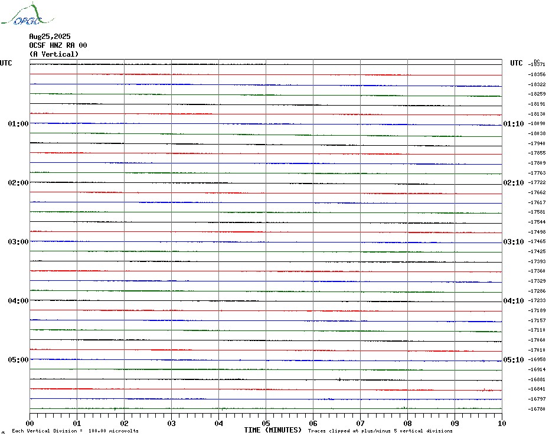Viewport: 549px width, 439px height.
Task: Click DC offset value -16958
Action: (537, 359)
